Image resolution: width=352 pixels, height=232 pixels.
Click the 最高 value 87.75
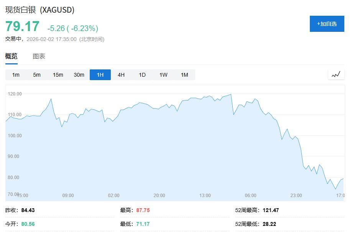coord(143,210)
